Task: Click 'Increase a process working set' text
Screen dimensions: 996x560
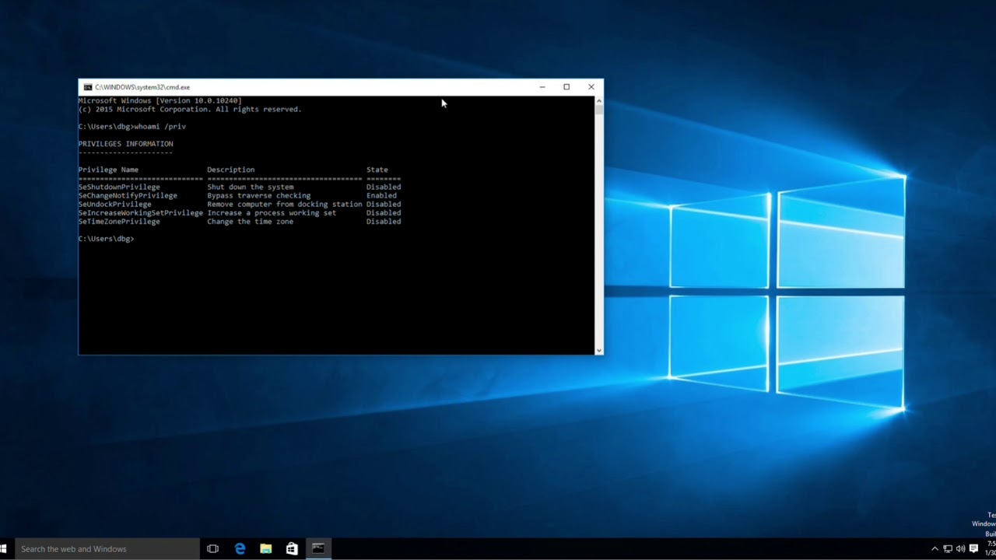Action: click(x=272, y=213)
